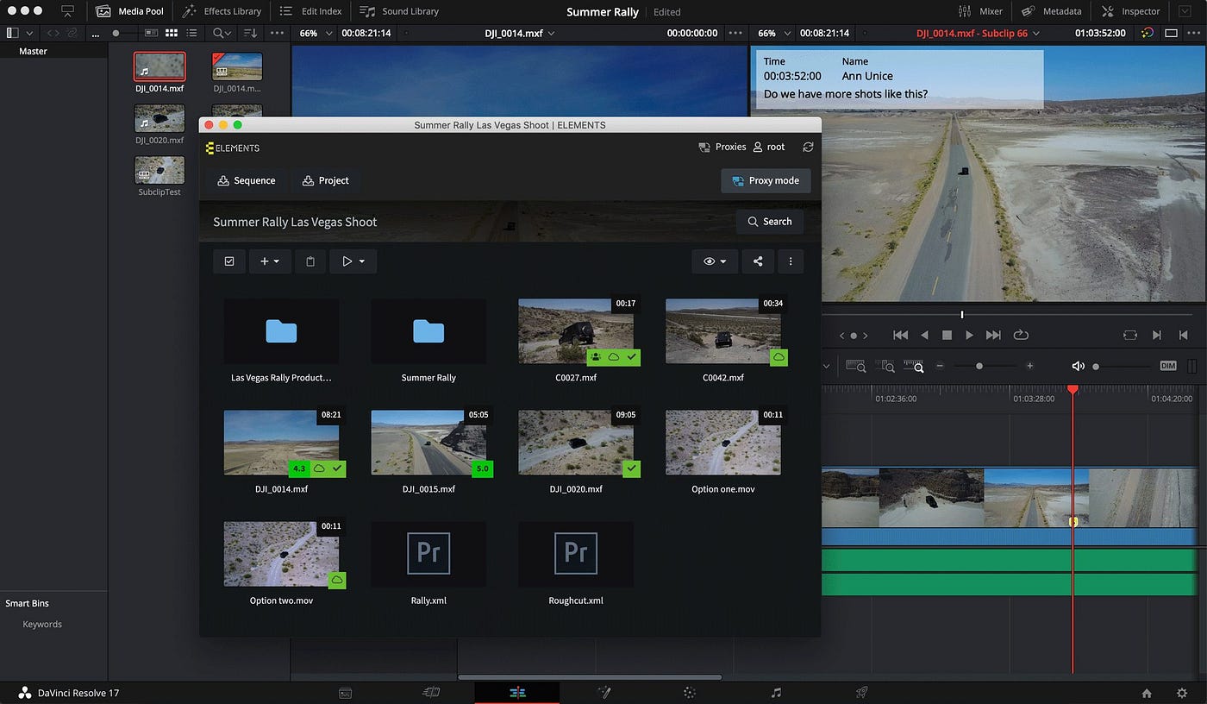
Task: Open the media pool sort order menu
Action: click(x=250, y=33)
